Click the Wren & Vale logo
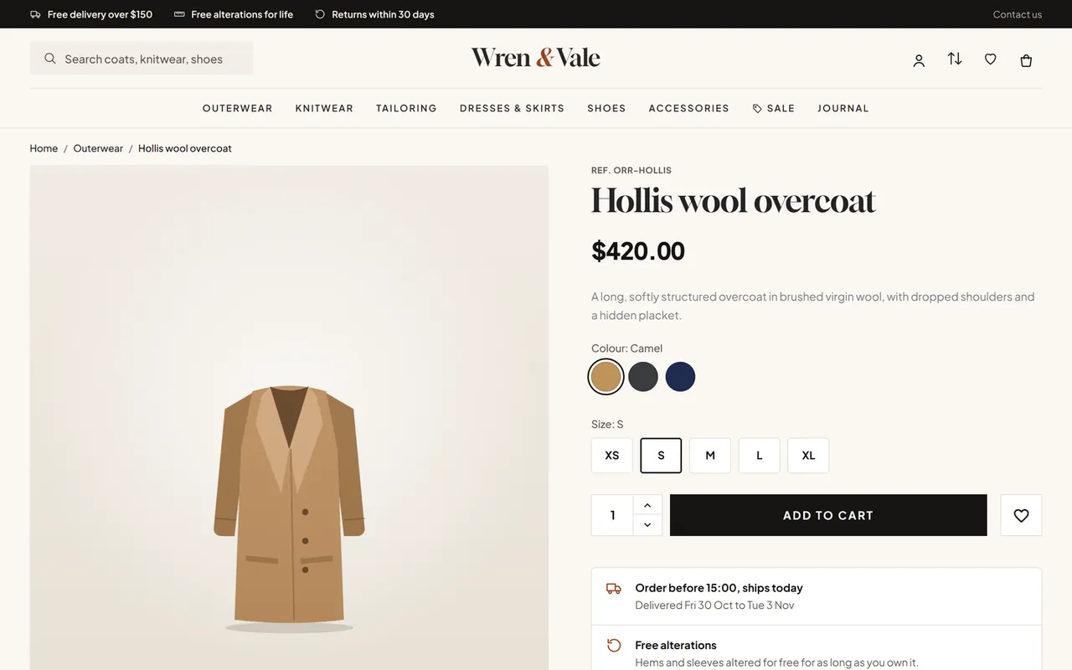Screen dimensions: 1072x670 [536, 58]
